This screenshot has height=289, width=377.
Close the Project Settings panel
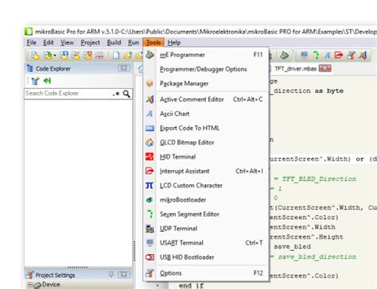124,275
